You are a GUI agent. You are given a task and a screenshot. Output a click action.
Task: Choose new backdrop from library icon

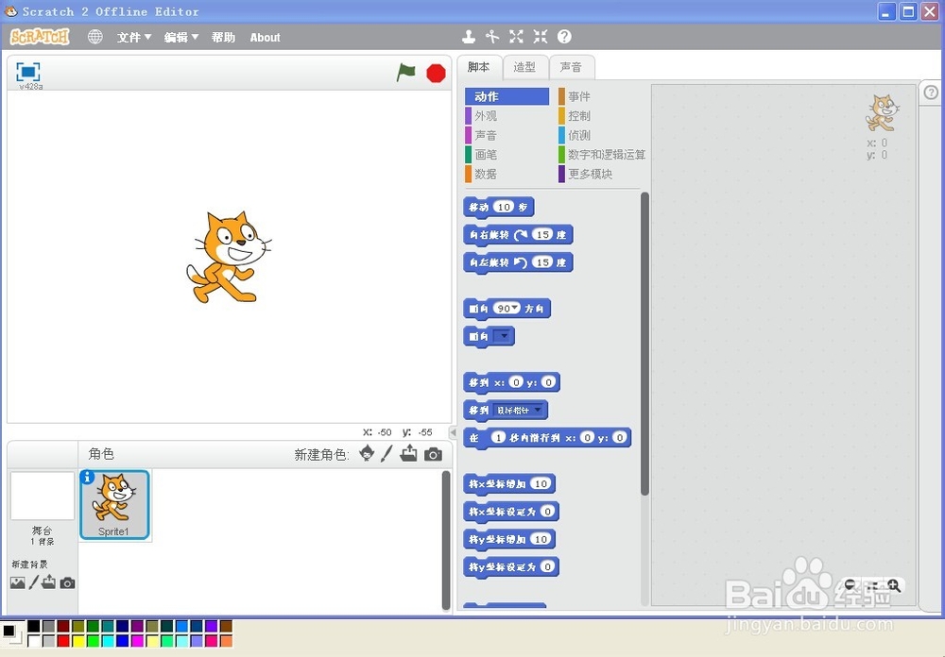coord(17,582)
